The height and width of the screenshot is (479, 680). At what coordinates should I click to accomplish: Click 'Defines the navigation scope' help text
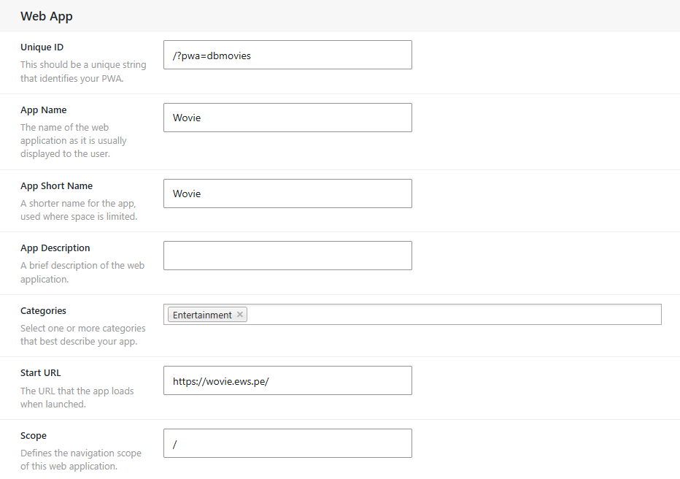(81, 453)
